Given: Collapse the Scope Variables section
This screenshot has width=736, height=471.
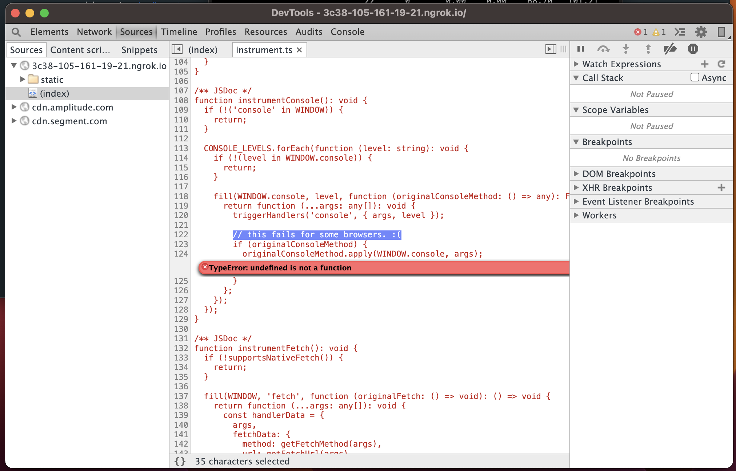Looking at the screenshot, I should click(x=576, y=110).
